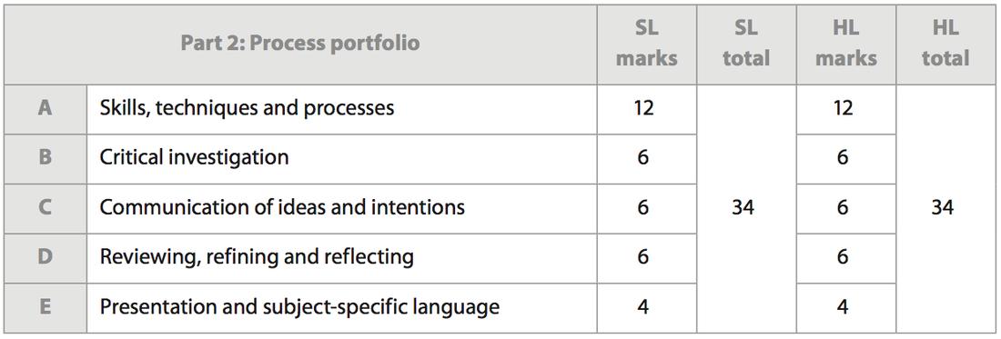
Task: Select 'Communication of ideas and intentions' text
Action: pos(282,207)
